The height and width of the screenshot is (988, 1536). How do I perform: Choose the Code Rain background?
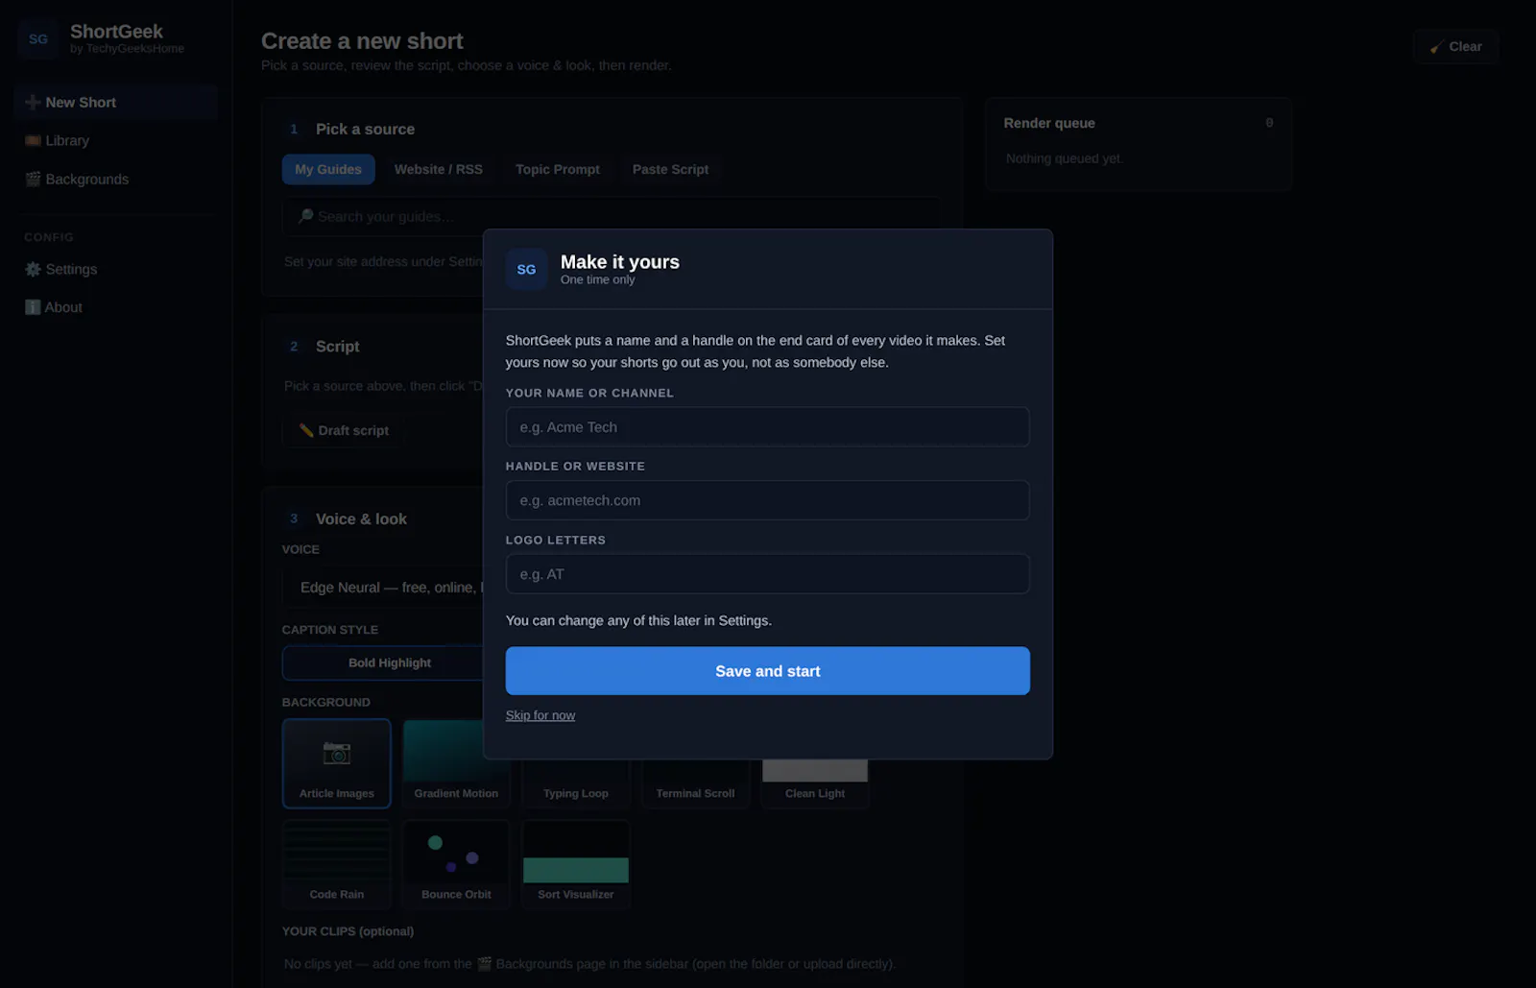pyautogui.click(x=337, y=864)
